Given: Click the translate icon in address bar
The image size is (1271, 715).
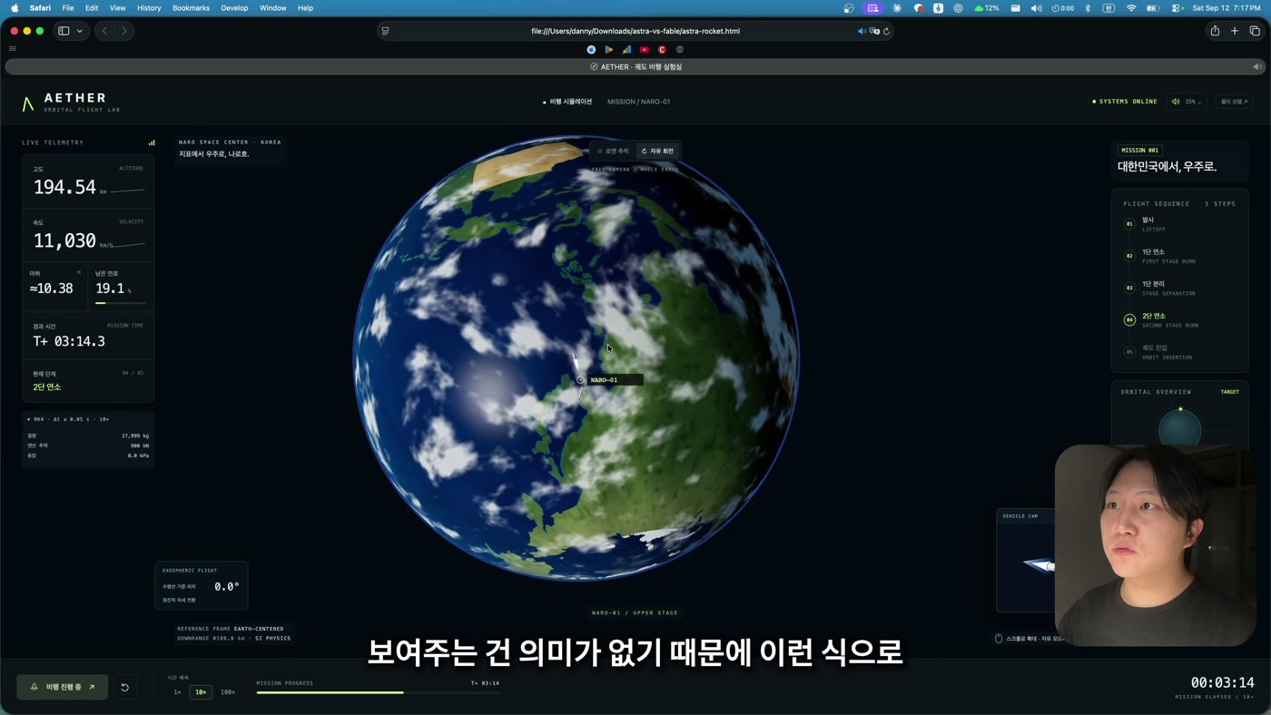Looking at the screenshot, I should 874,31.
